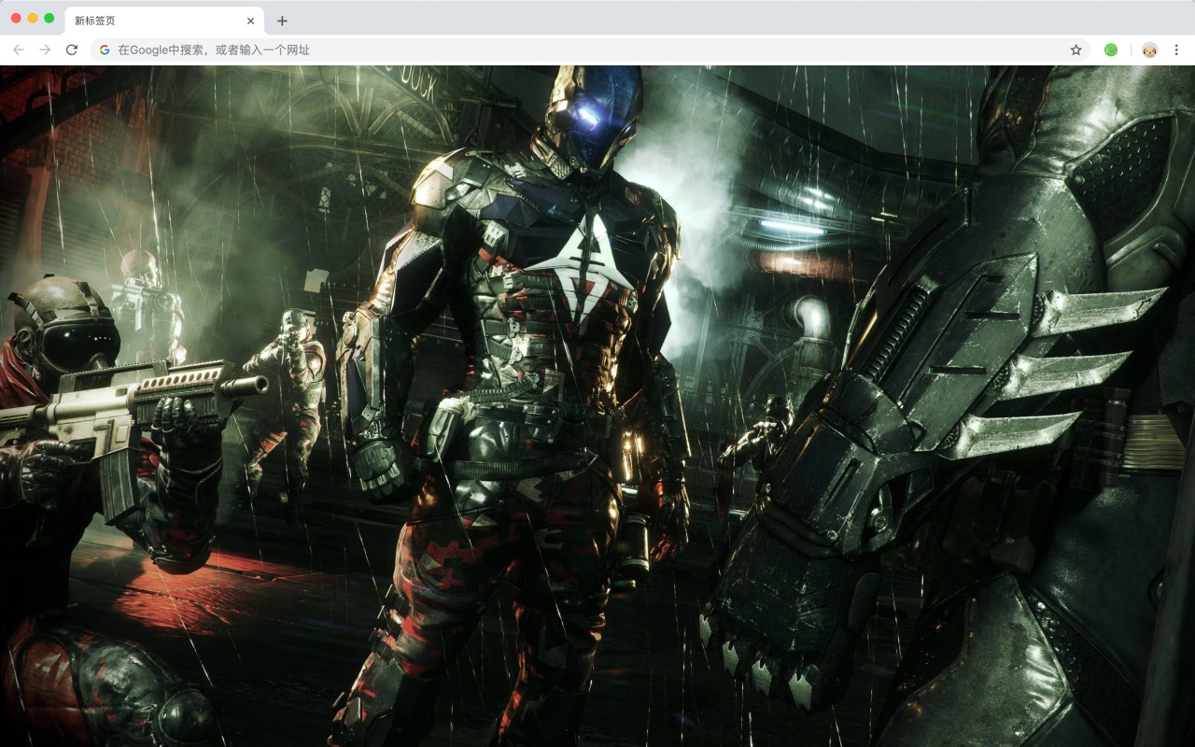The width and height of the screenshot is (1195, 747).
Task: Click the Arkham Knight wallpaper background
Action: [597, 406]
